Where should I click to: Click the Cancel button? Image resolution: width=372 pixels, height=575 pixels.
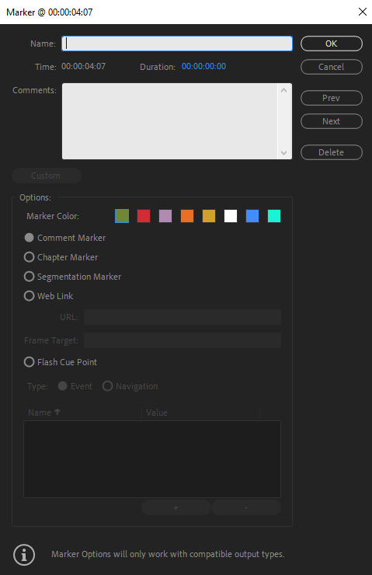point(332,67)
